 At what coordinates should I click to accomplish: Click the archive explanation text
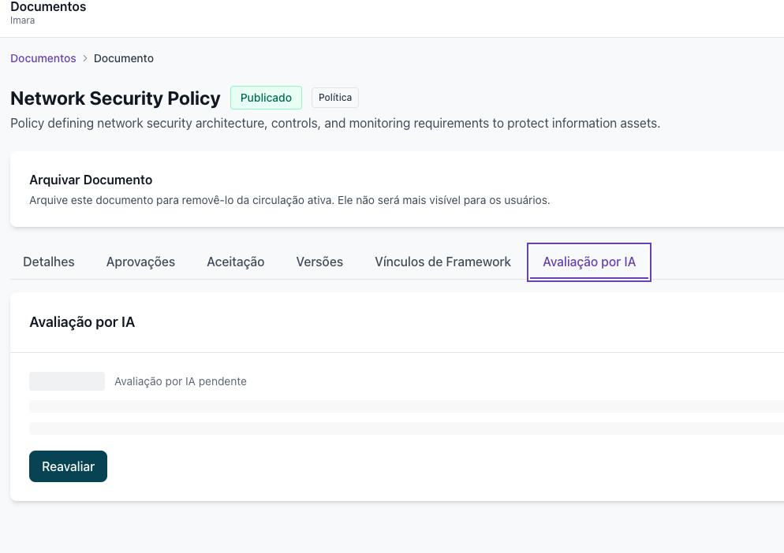click(289, 200)
